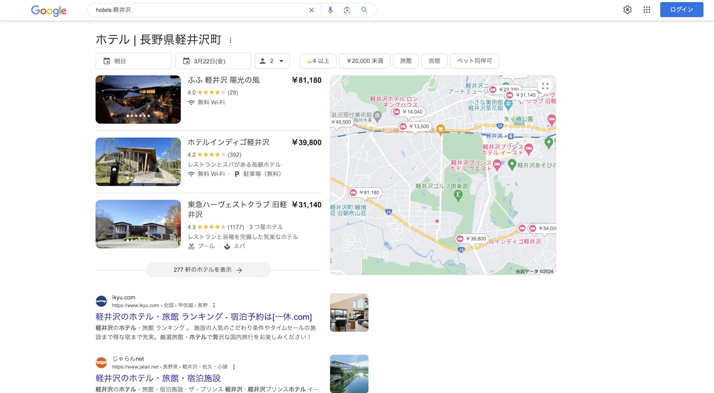Click the ログイン button
This screenshot has width=714, height=393.
(x=682, y=10)
